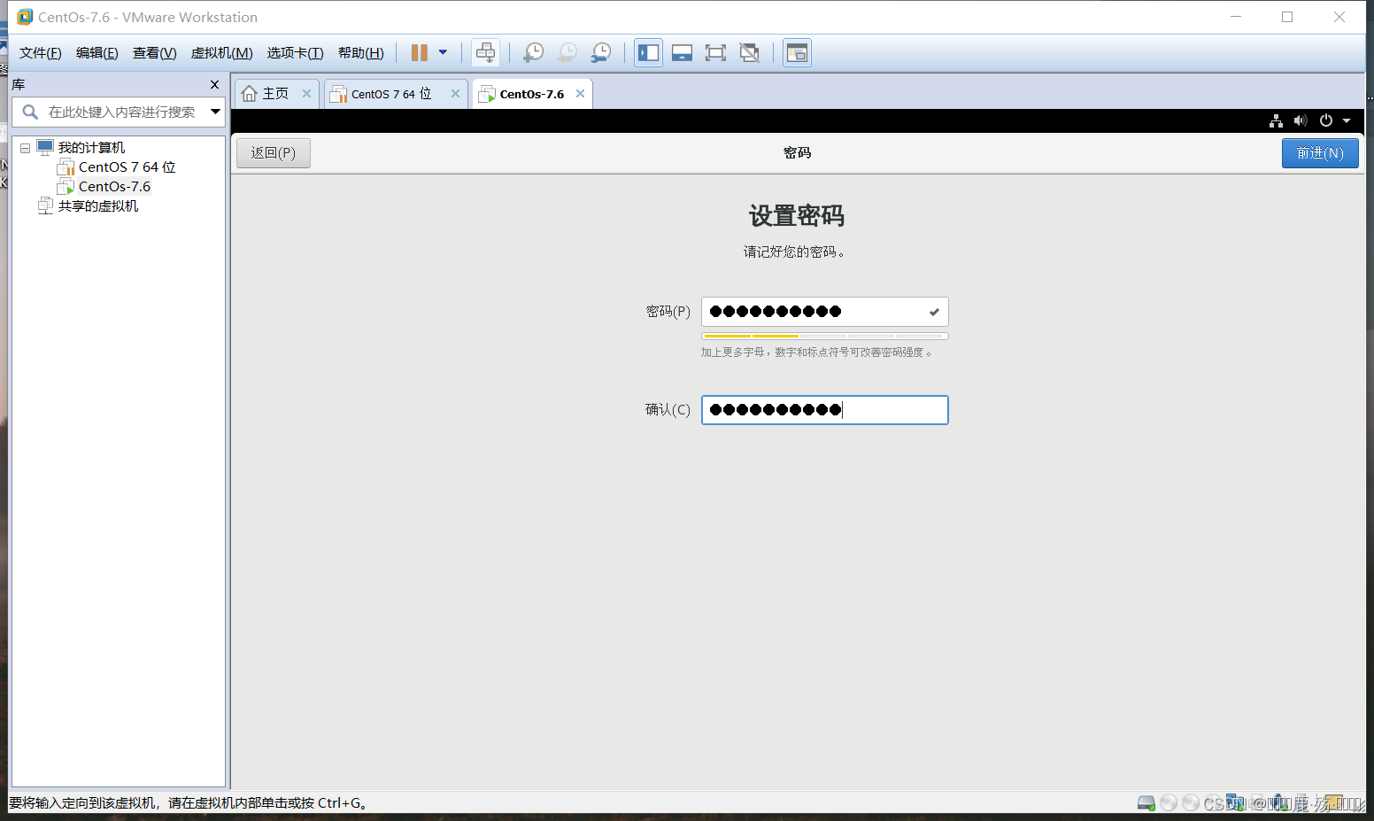Revert to the previous snapshot
The width and height of the screenshot is (1374, 821).
click(567, 53)
